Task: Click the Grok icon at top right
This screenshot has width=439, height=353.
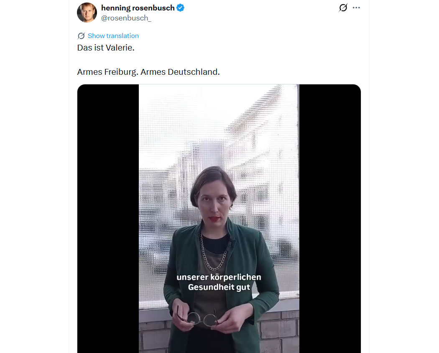Action: [x=343, y=8]
